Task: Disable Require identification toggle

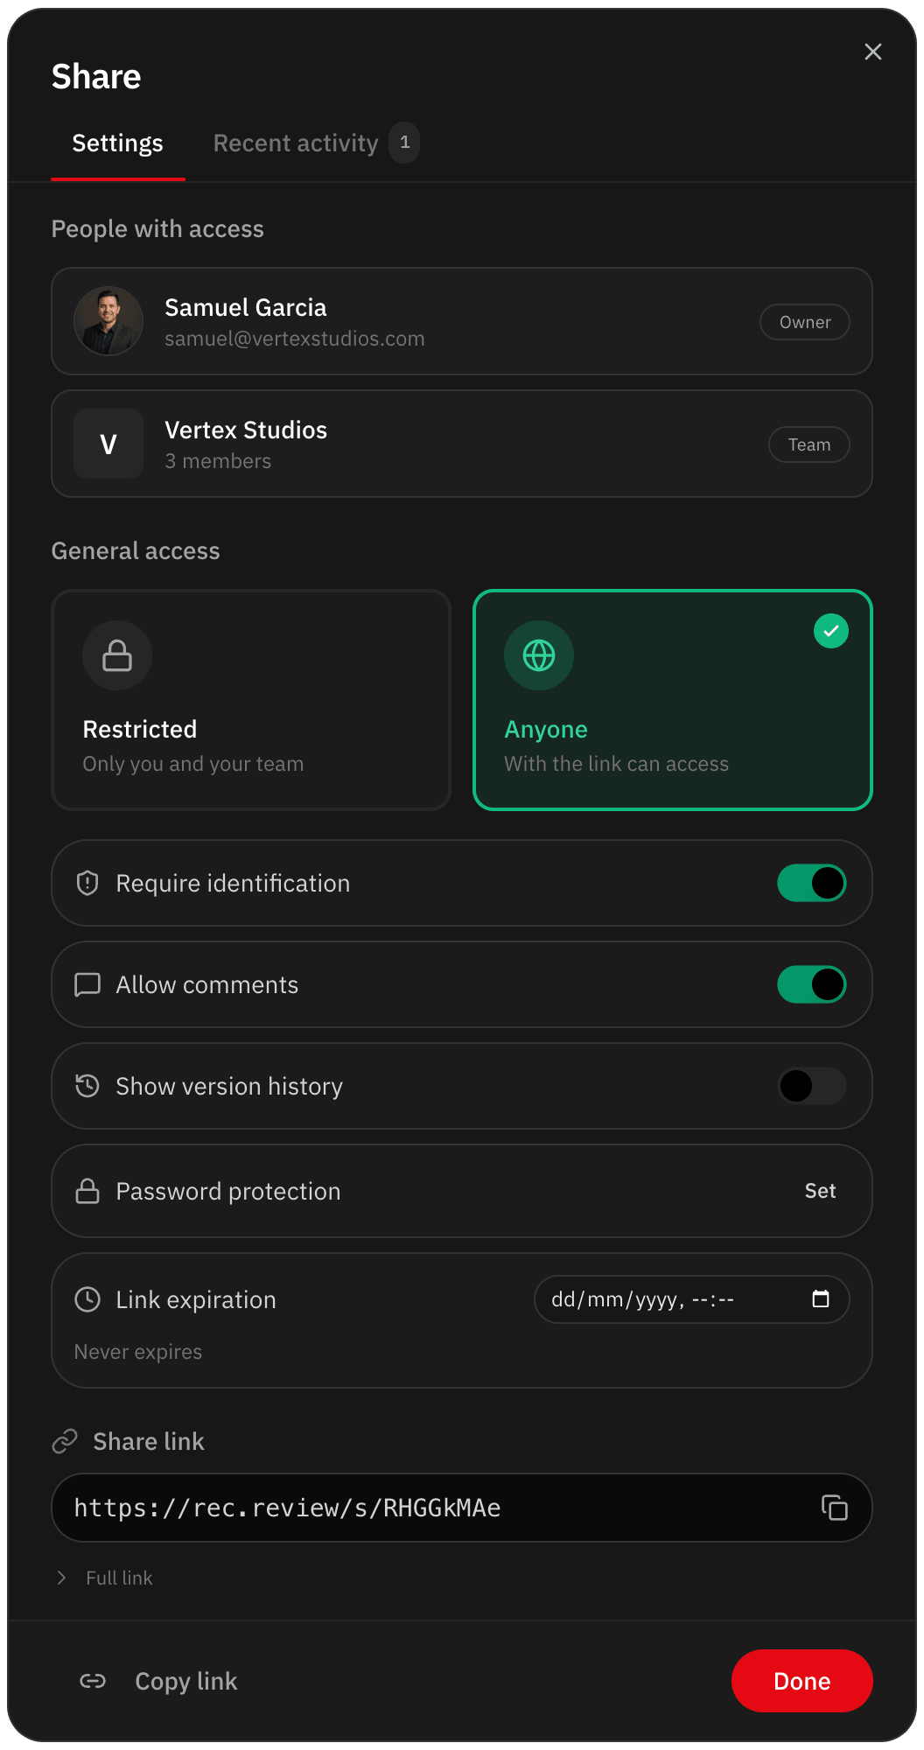Action: tap(812, 883)
